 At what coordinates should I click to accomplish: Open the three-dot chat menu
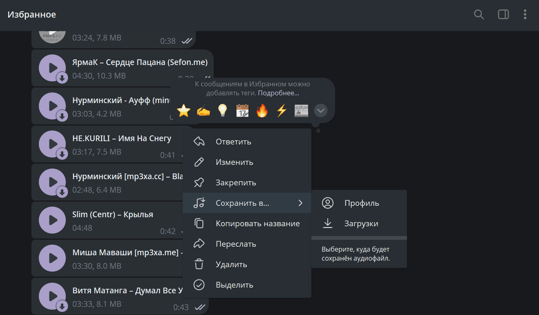pyautogui.click(x=525, y=15)
